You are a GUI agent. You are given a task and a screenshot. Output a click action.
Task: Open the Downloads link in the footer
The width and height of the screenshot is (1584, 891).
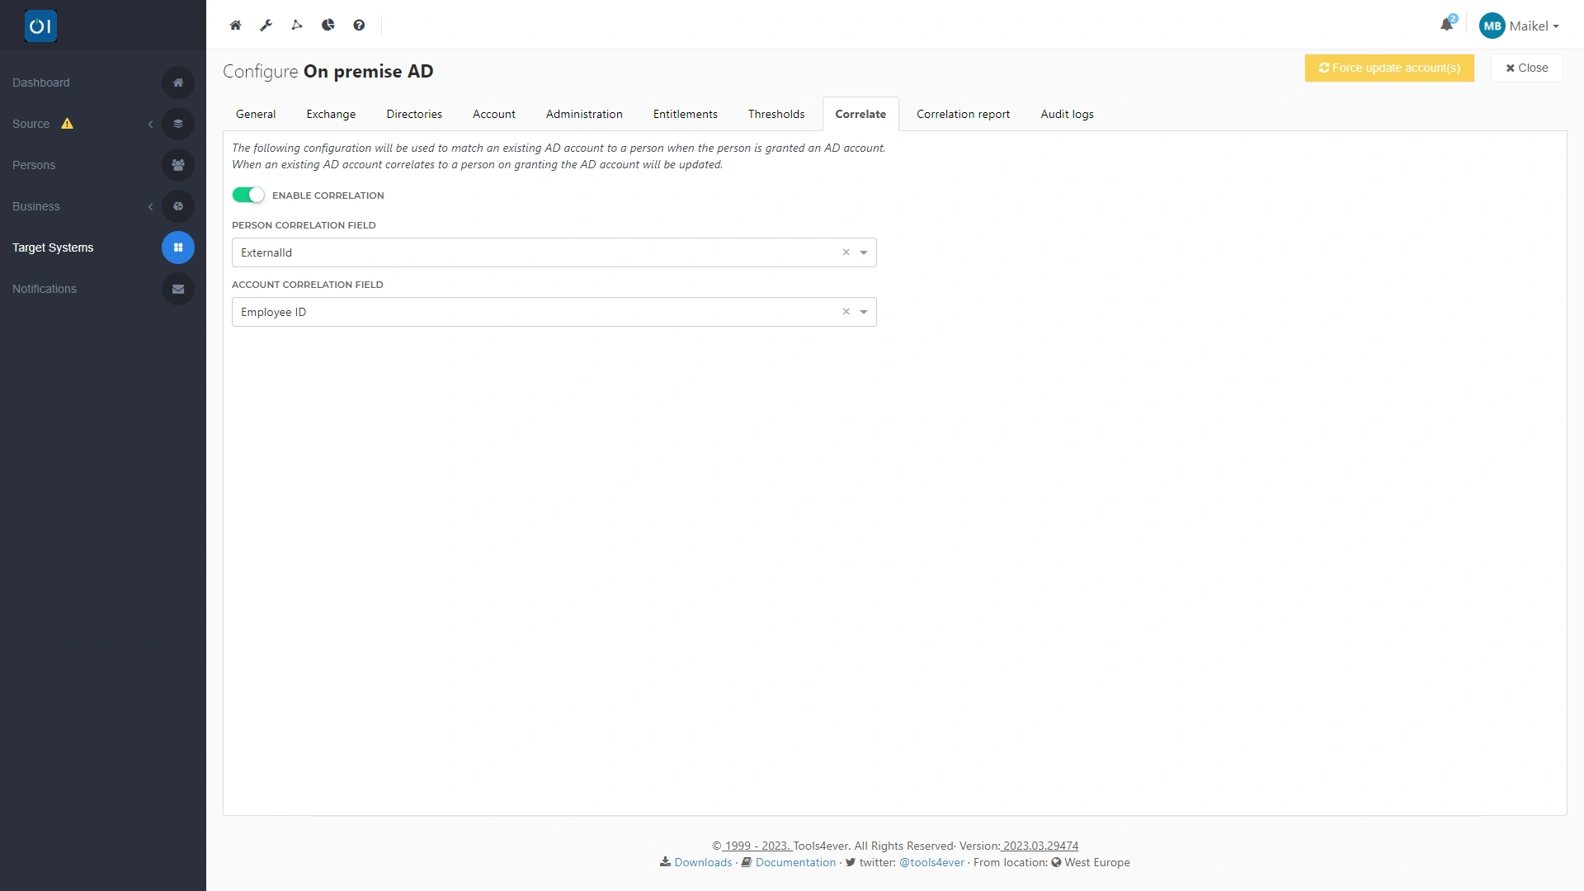point(703,862)
